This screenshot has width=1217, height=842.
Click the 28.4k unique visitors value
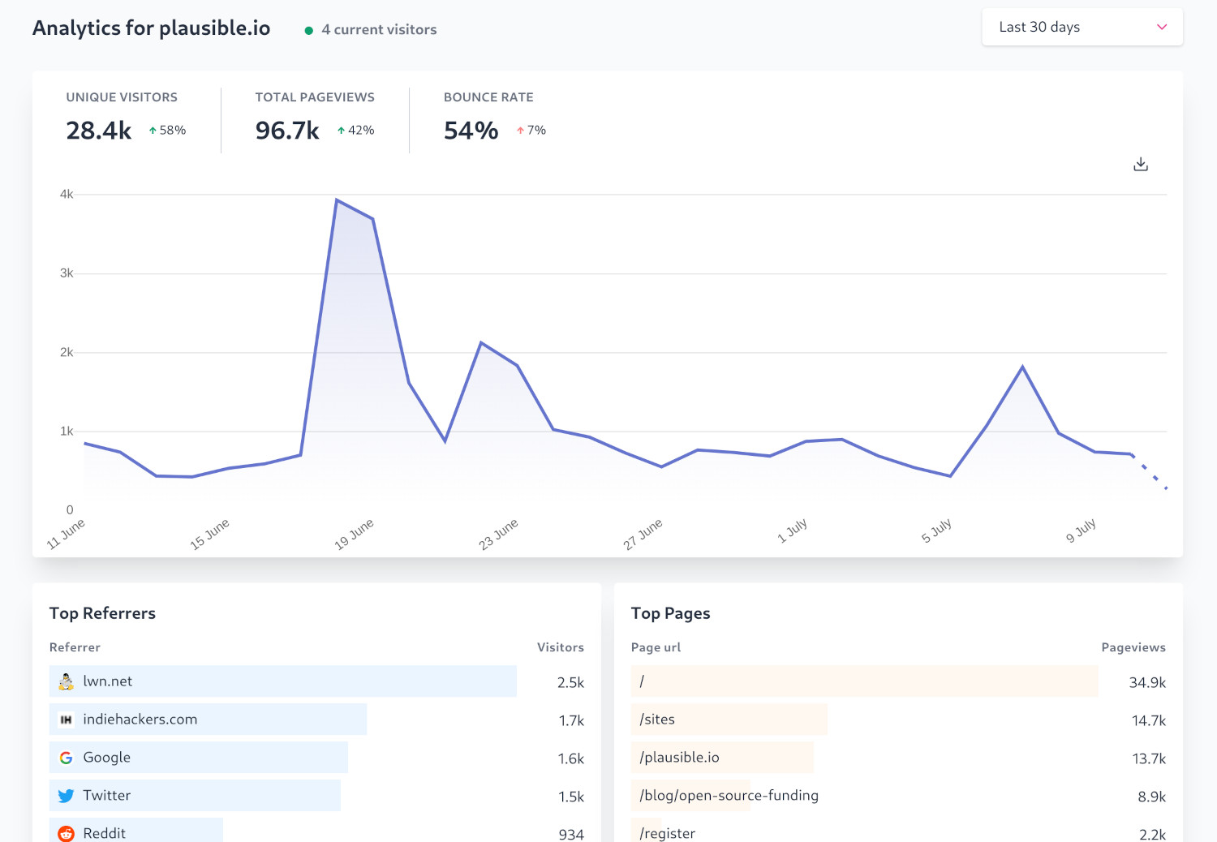(99, 131)
